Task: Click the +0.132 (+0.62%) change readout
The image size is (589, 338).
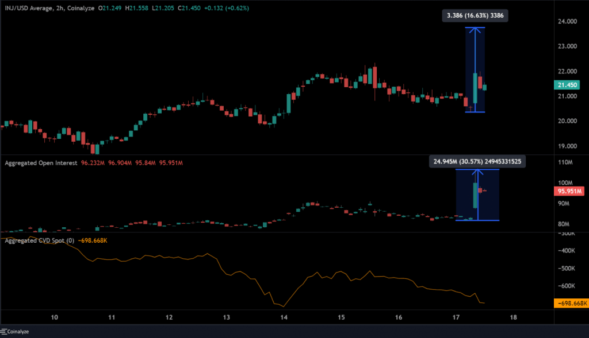Action: (227, 8)
